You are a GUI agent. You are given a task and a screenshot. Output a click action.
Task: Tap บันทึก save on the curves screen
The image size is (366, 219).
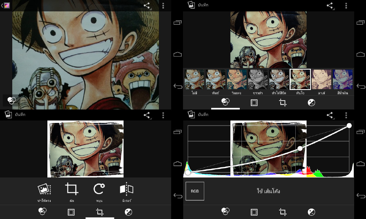tap(198, 114)
